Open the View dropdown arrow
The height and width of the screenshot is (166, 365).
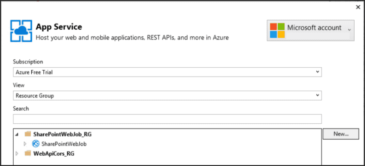coord(317,96)
